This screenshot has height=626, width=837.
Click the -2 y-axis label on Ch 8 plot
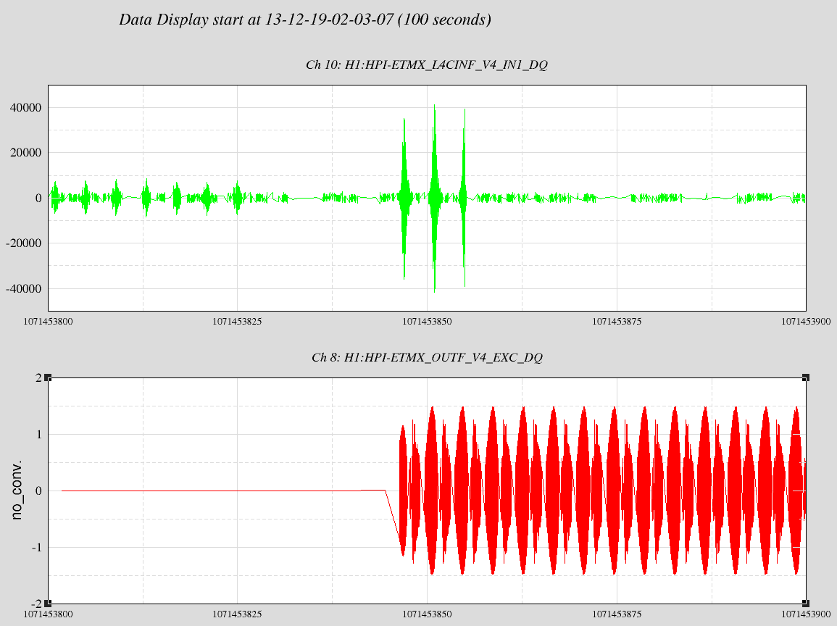pos(36,604)
